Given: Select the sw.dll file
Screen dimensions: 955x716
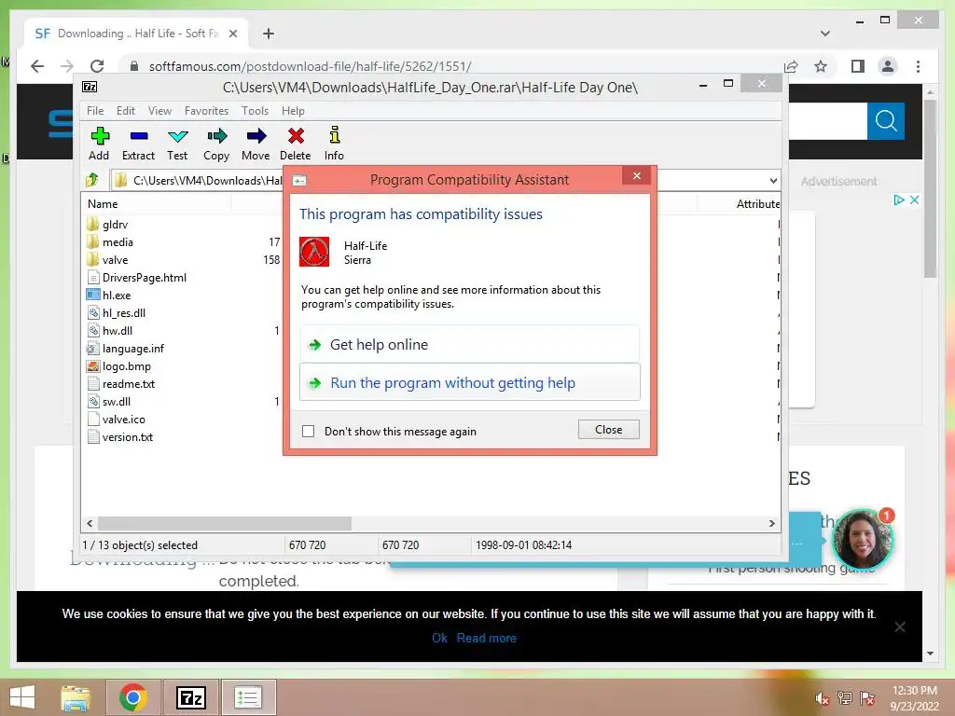Looking at the screenshot, I should [117, 402].
